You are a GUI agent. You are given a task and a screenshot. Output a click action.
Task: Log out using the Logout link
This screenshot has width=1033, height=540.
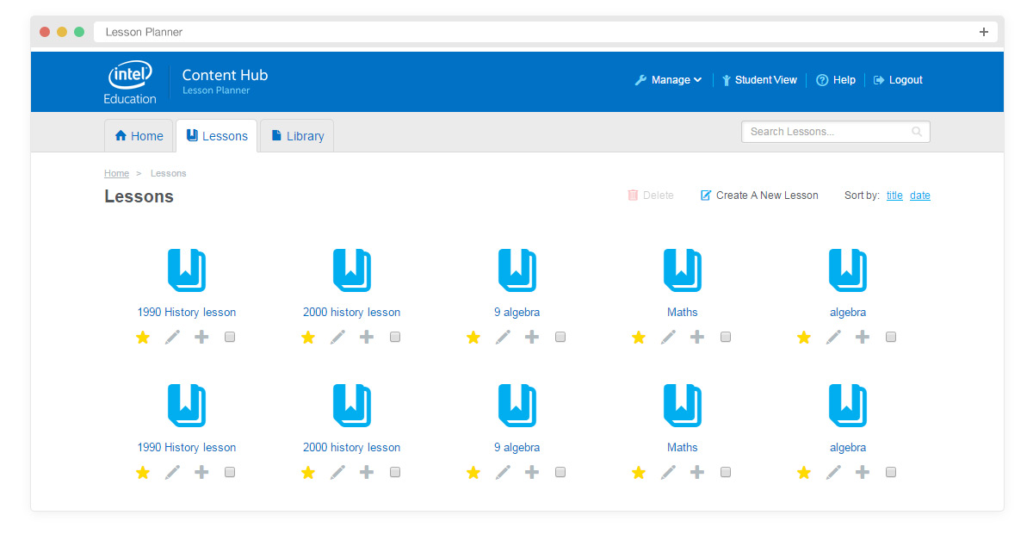coord(898,80)
